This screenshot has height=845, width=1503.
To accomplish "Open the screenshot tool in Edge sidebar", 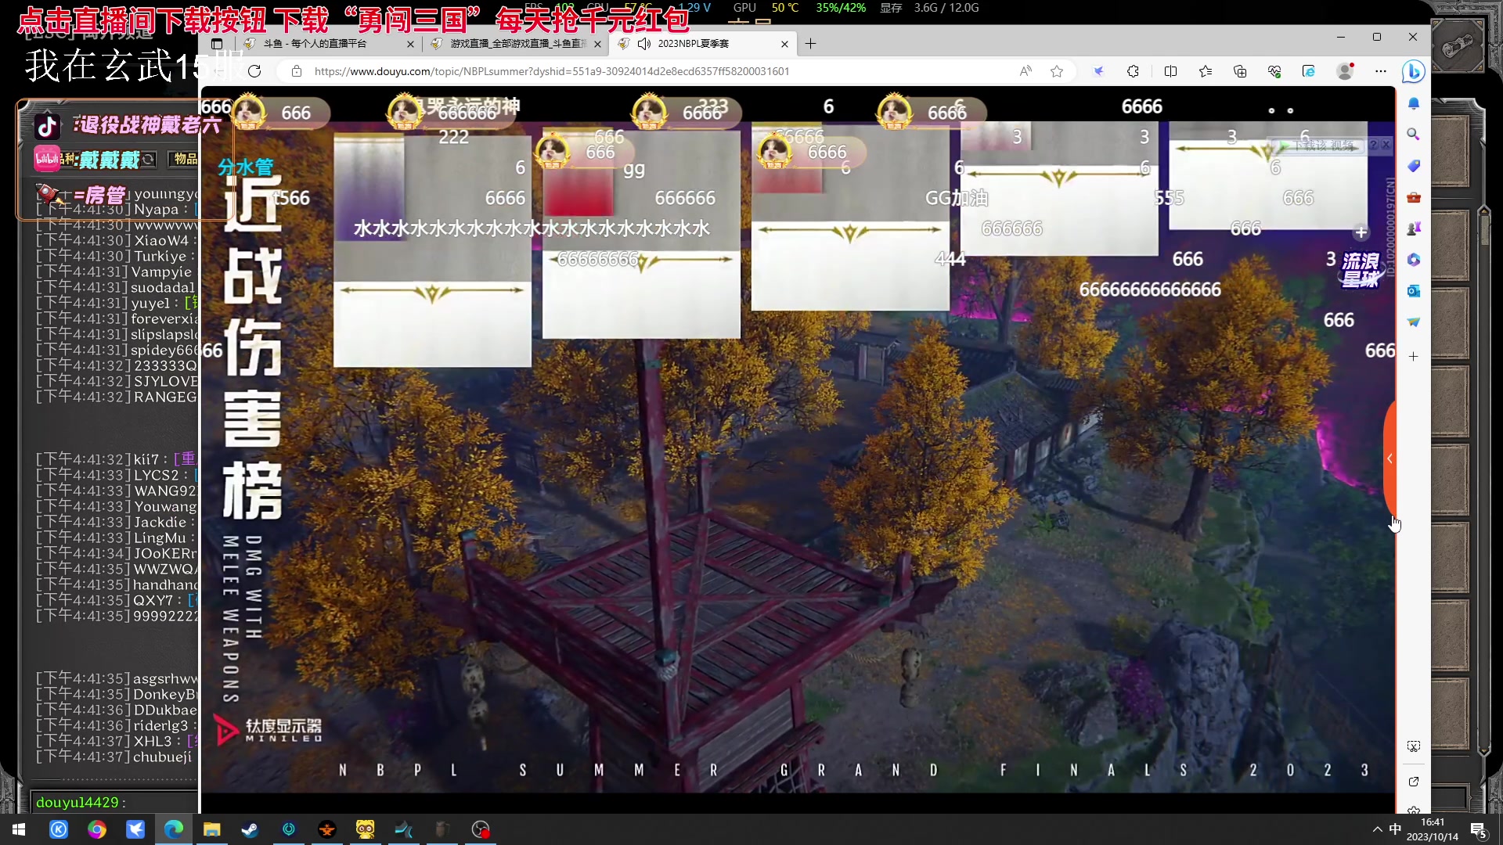I will pyautogui.click(x=1413, y=746).
